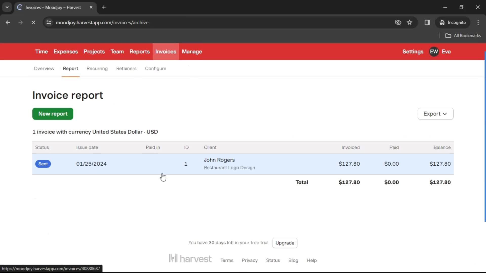
Task: Open the Retainers tab
Action: pos(126,69)
